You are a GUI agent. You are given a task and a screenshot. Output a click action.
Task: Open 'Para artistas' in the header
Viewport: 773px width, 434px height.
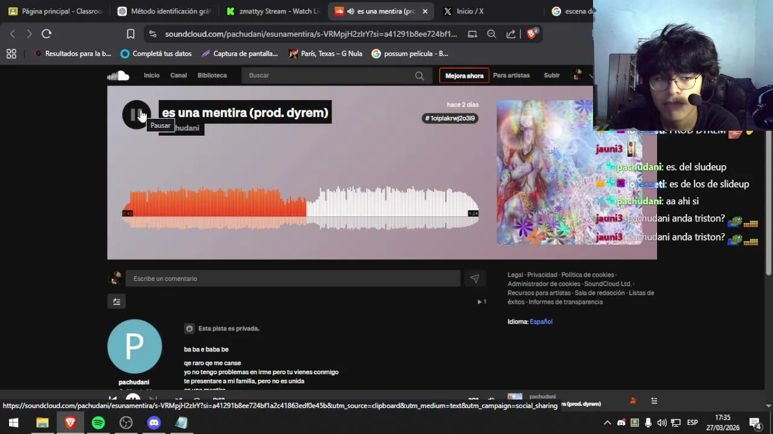(511, 75)
